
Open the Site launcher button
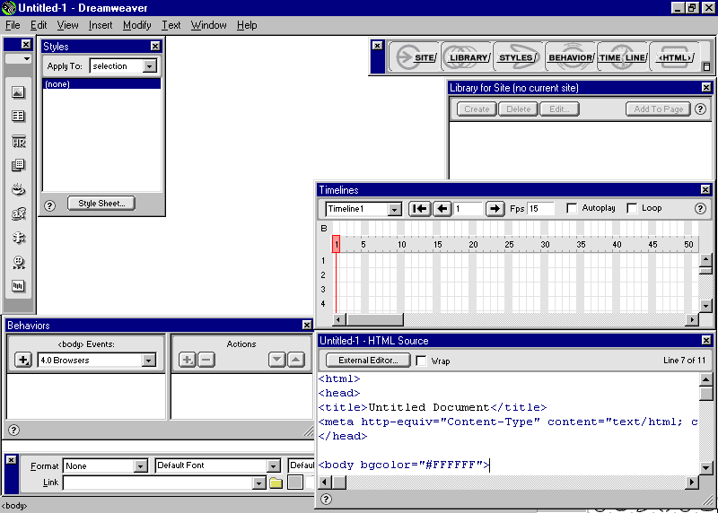pos(416,57)
